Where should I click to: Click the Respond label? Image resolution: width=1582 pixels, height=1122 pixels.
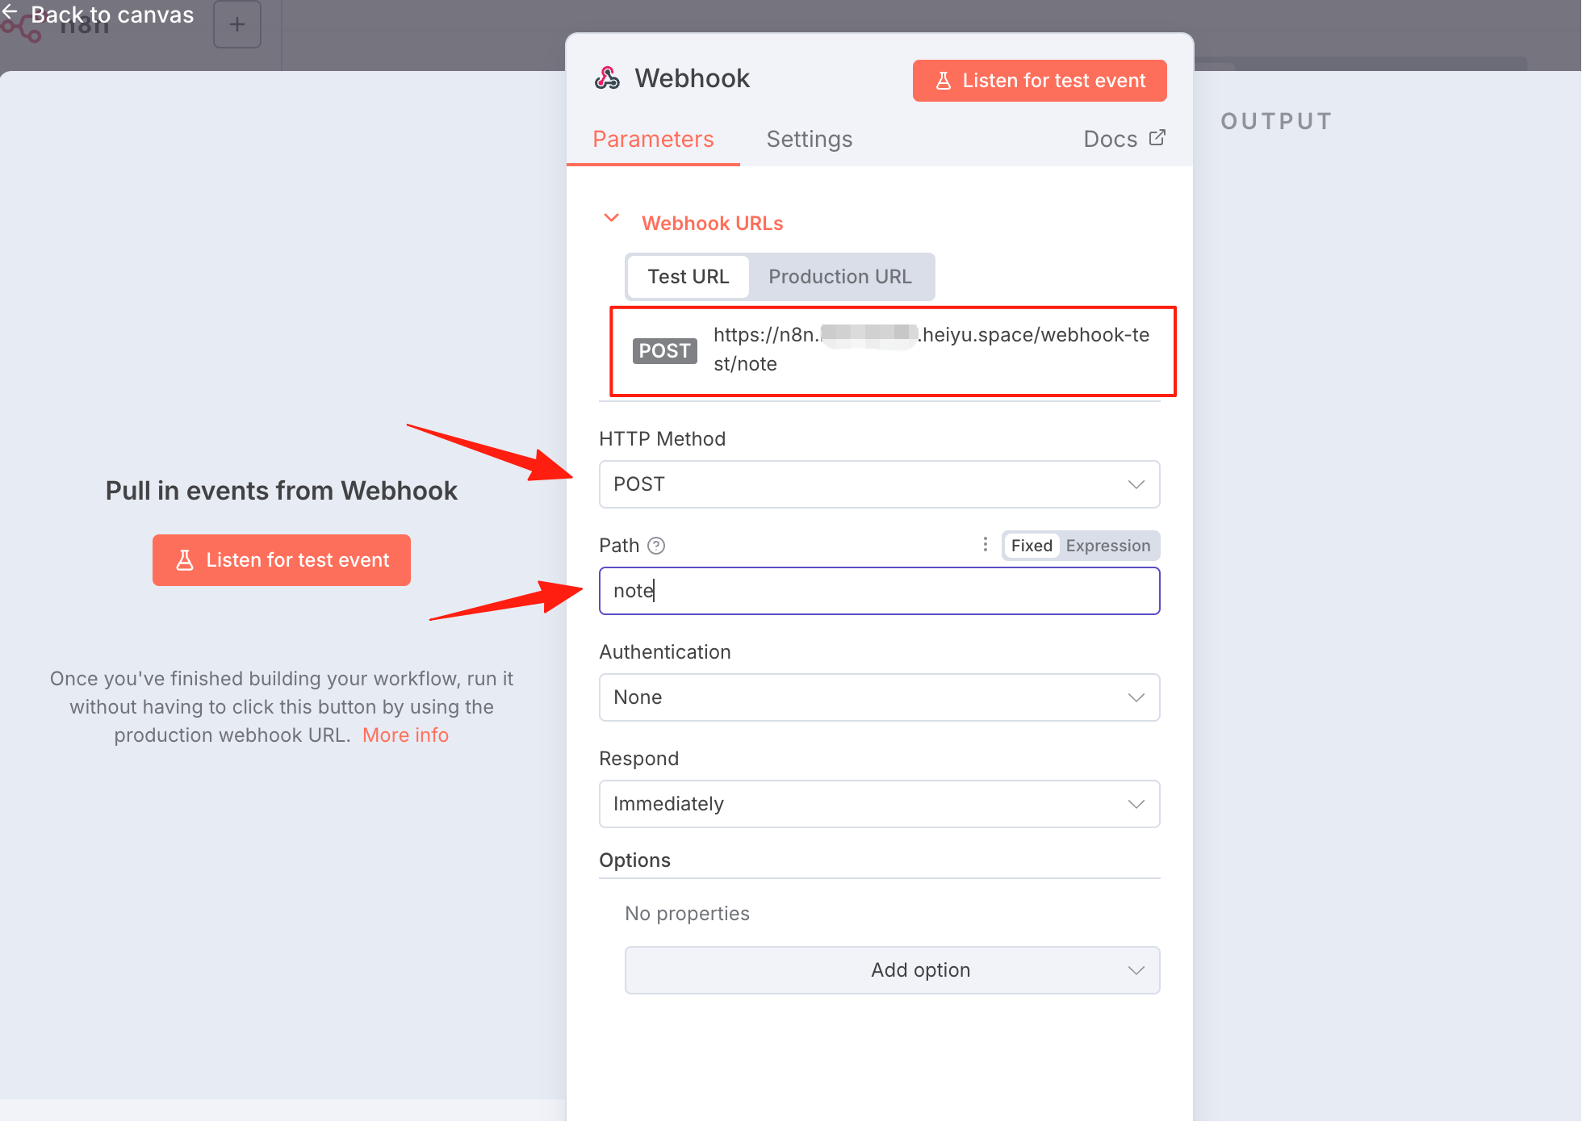click(x=639, y=759)
